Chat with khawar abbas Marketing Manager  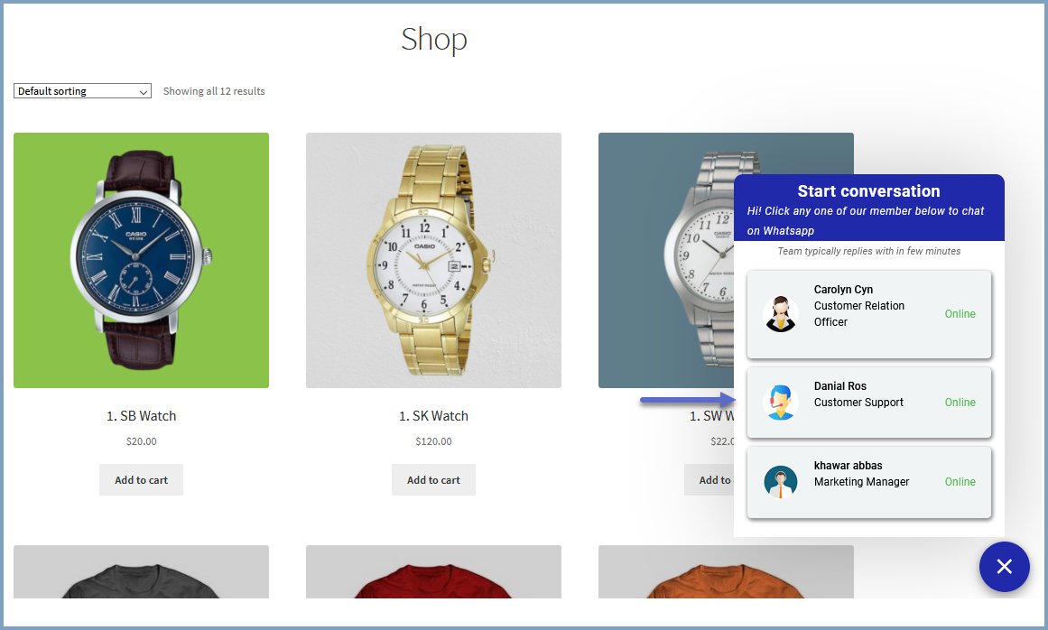coord(869,482)
